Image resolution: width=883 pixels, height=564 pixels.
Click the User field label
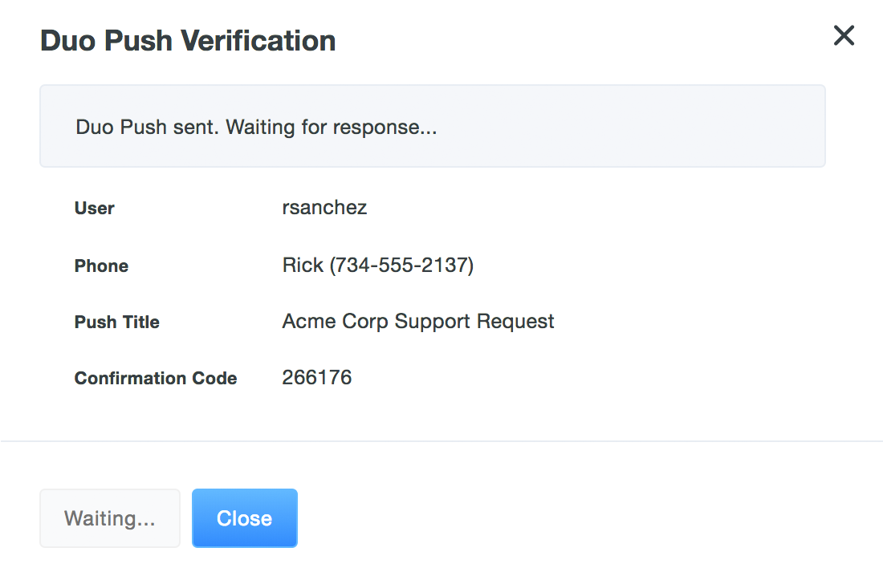click(x=94, y=208)
